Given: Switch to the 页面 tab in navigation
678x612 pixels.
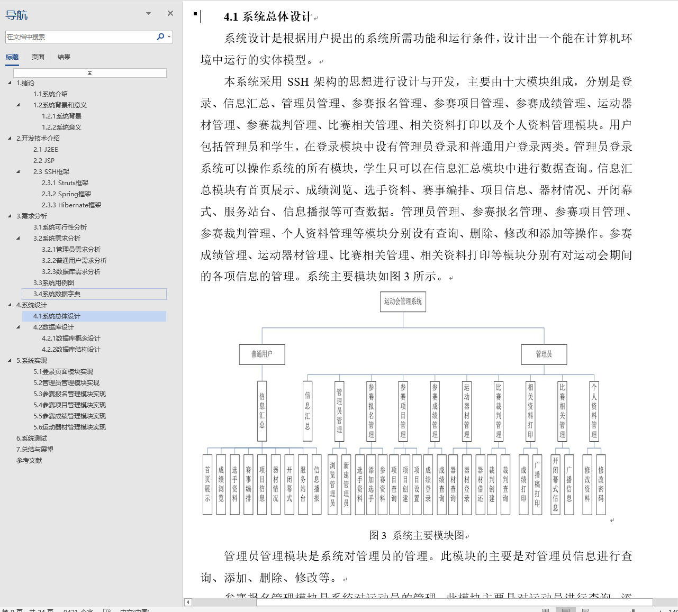Looking at the screenshot, I should pos(38,57).
